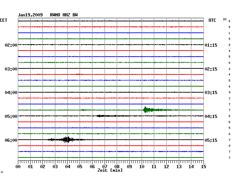This screenshot has height=176, width=232.
Task: Click the UTC timezone label
Action: click(x=212, y=20)
